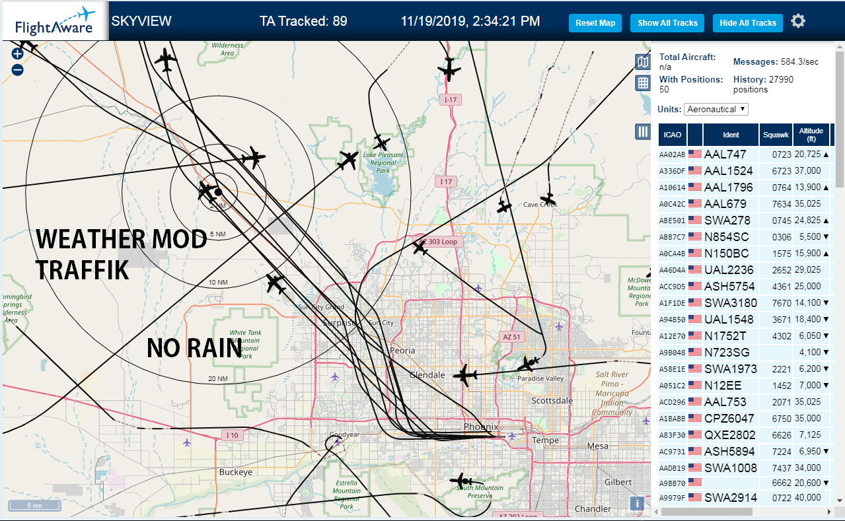Select aircraft icon near the 10 NM ring

[276, 285]
